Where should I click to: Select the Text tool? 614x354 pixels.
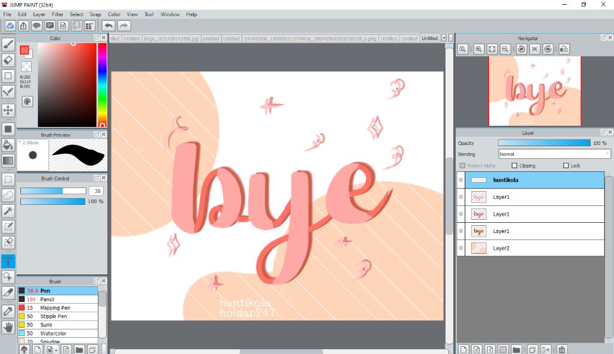pos(8,261)
